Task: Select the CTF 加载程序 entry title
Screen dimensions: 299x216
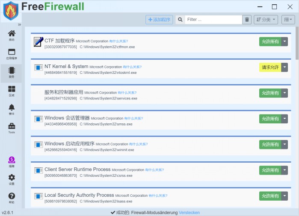Action: click(x=59, y=41)
